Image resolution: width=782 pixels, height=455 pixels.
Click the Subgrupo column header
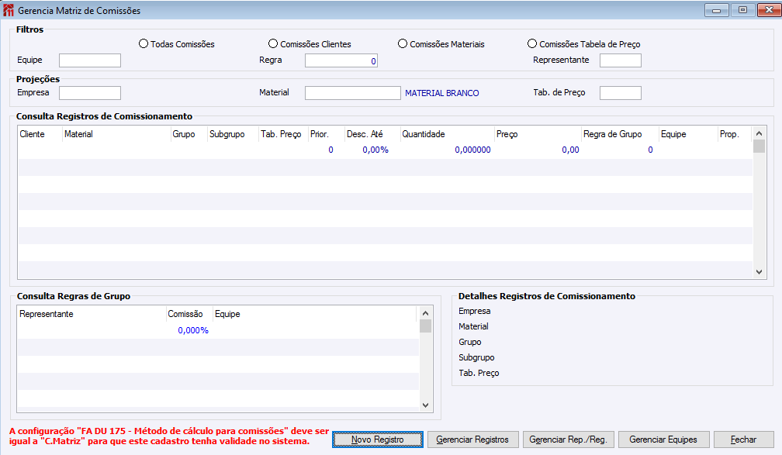coord(233,134)
